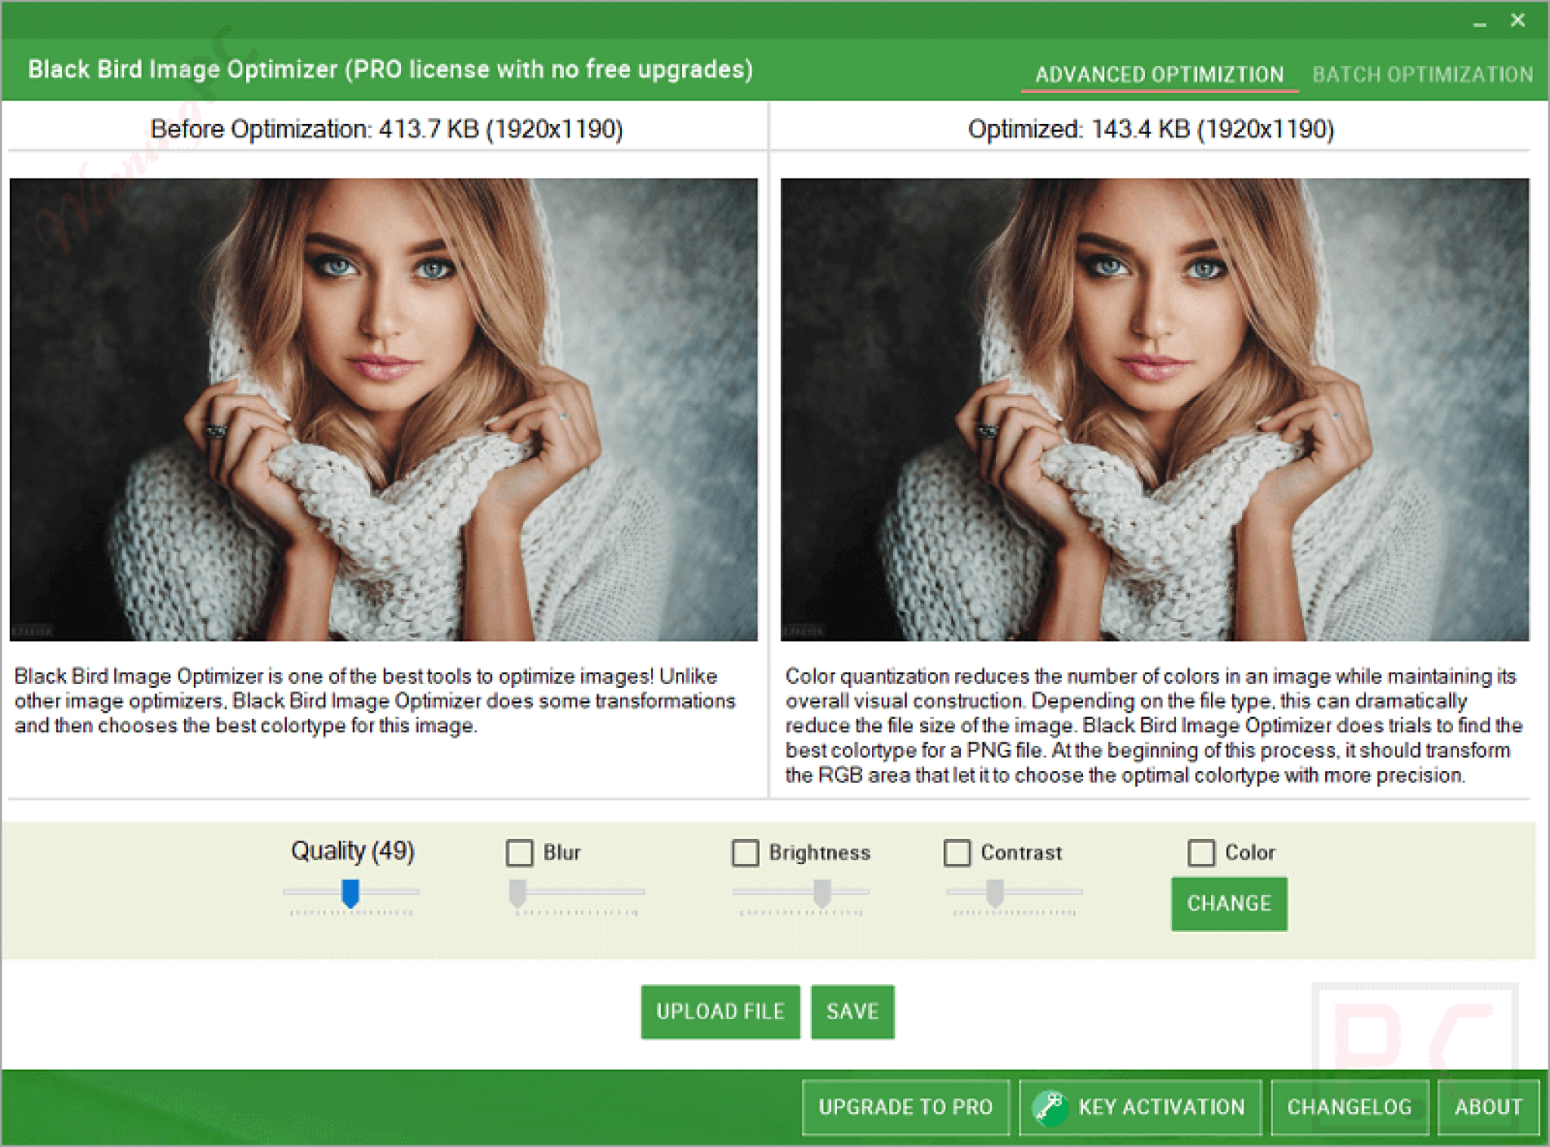Click the Contrast slider handle
This screenshot has height=1147, width=1550.
(994, 894)
